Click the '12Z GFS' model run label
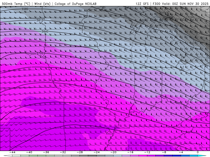Viewport: 210px width, 157px height. pyautogui.click(x=142, y=4)
